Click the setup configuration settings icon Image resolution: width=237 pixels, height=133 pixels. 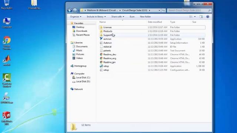tap(101, 70)
